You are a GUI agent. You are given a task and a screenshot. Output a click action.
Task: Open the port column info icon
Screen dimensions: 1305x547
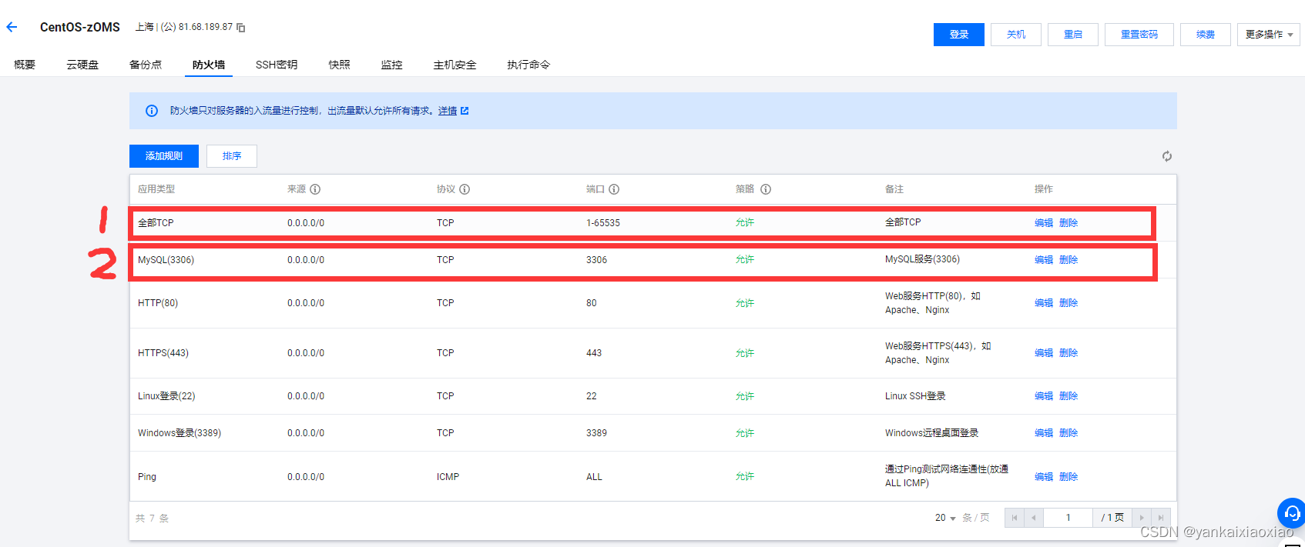click(x=614, y=189)
